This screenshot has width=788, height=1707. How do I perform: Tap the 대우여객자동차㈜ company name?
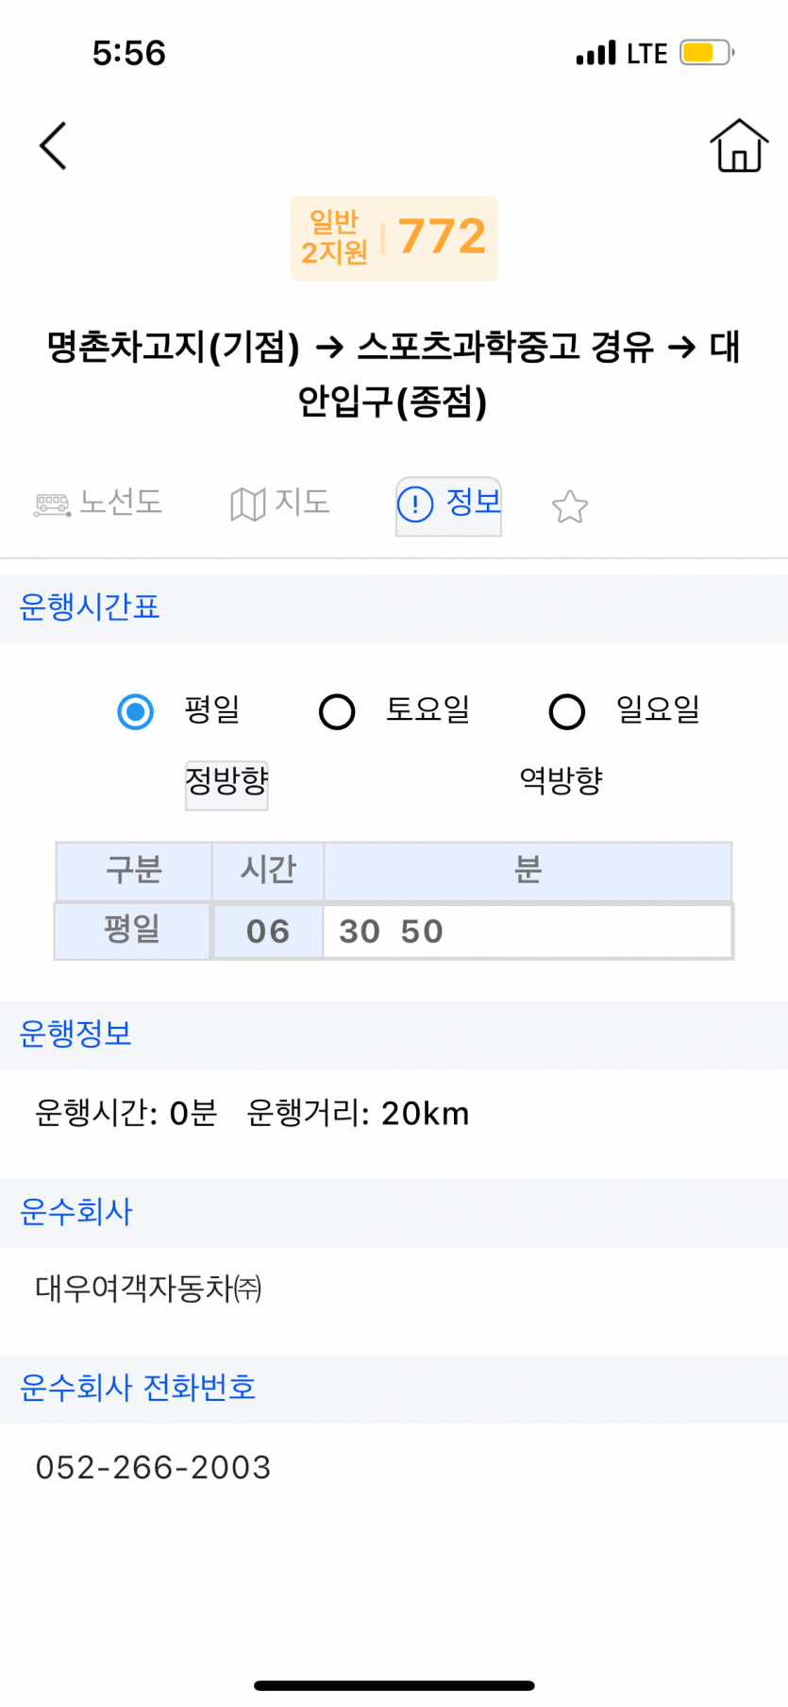point(148,1289)
